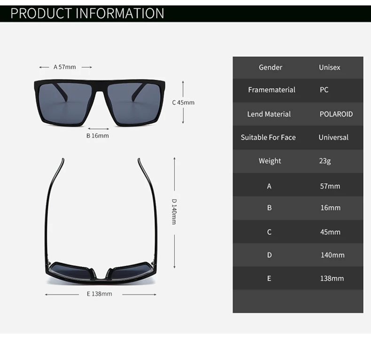Select the Lend Material cell
Viewport: 371px width, 339px height.
(269, 114)
